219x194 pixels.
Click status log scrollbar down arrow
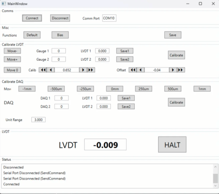pyautogui.click(x=215, y=185)
